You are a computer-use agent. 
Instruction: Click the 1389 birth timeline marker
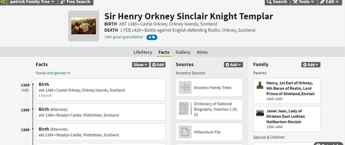tap(33, 84)
